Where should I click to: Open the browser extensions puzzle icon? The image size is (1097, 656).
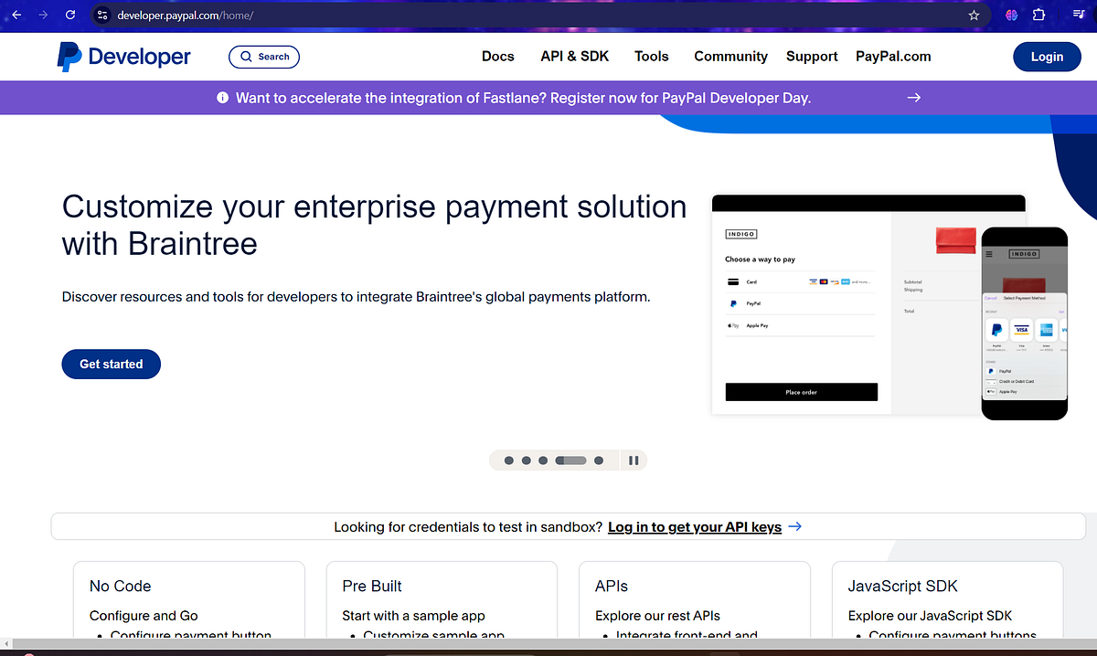(x=1038, y=15)
